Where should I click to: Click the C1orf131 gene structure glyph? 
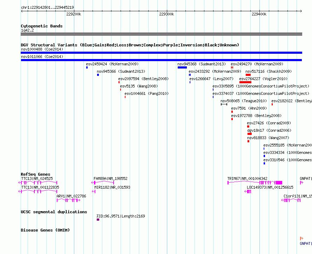(291, 200)
